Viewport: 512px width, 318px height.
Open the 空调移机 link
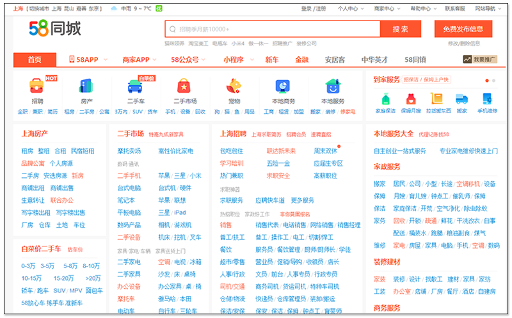pyautogui.click(x=468, y=184)
